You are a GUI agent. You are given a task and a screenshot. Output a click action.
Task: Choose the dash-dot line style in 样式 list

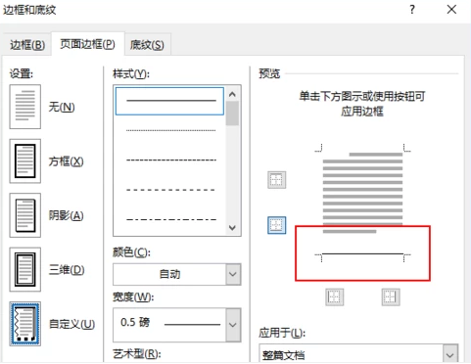coord(171,219)
